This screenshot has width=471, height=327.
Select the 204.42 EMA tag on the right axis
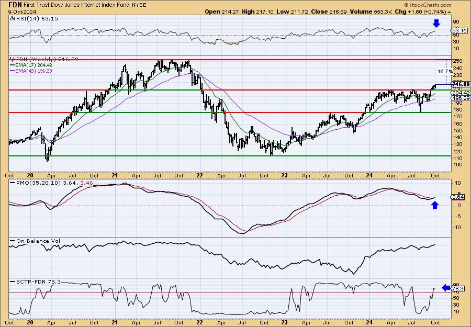[x=460, y=93]
